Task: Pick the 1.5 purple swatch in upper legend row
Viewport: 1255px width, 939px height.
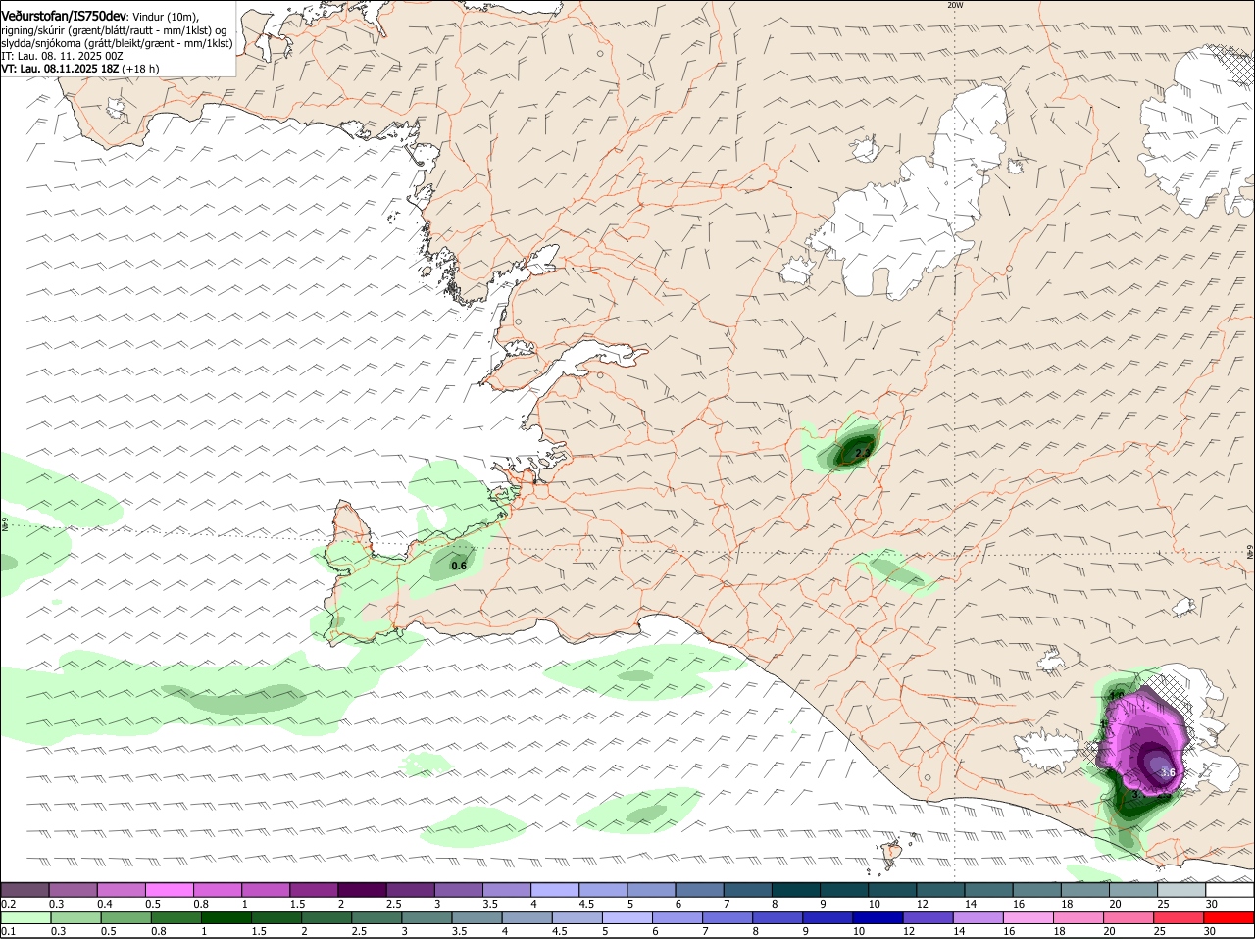Action: point(314,889)
